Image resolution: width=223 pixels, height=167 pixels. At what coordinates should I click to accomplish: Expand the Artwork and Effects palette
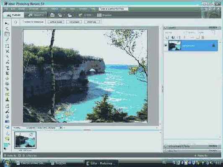coord(166,146)
